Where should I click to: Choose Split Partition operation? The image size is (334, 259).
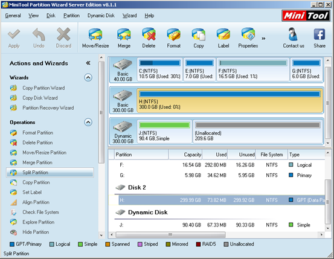pos(50,173)
